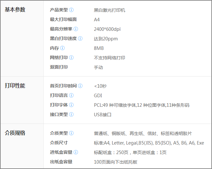
Task: Click the 出纸盒容量 label
Action: click(61, 162)
